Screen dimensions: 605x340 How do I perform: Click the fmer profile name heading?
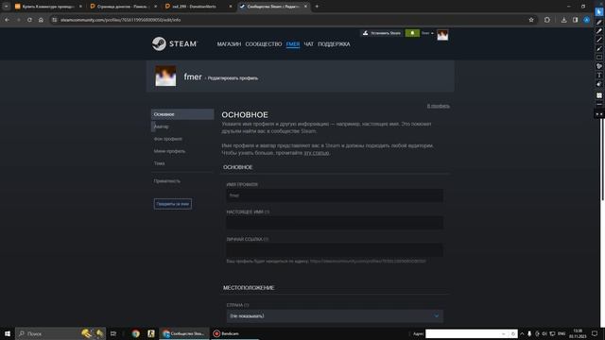[193, 76]
